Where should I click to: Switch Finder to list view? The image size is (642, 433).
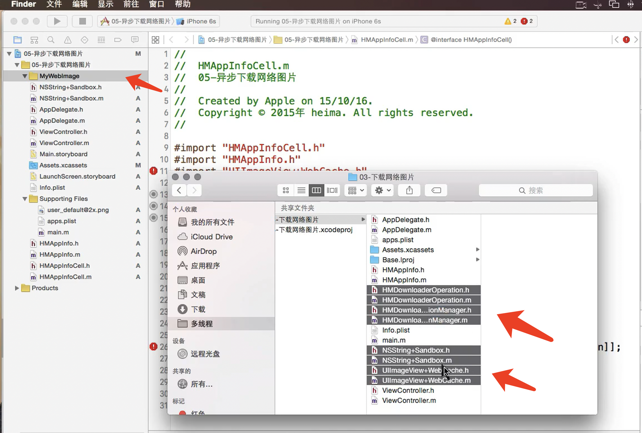click(301, 191)
